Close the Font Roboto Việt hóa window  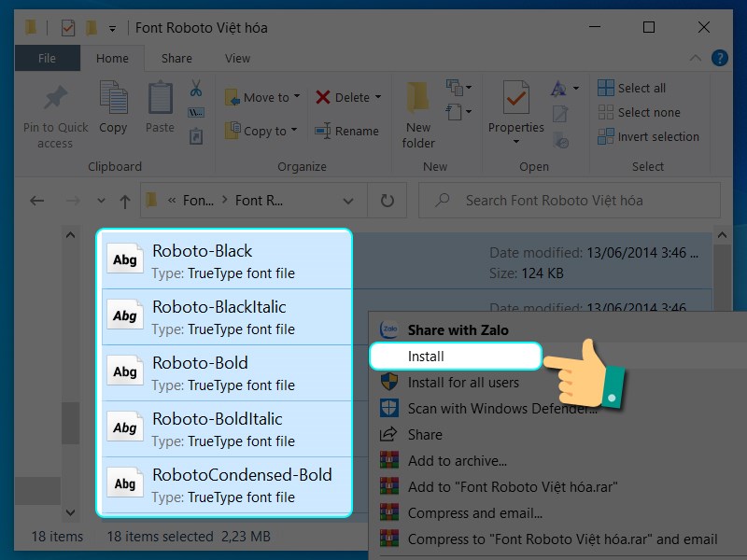click(x=704, y=27)
